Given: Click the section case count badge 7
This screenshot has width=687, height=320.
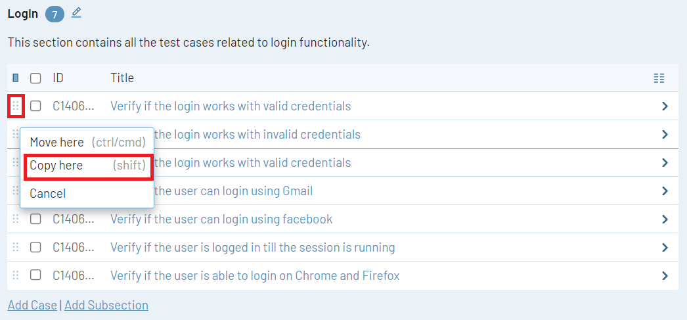Looking at the screenshot, I should 55,13.
